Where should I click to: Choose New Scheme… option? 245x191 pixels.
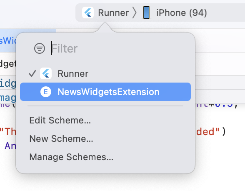click(61, 138)
